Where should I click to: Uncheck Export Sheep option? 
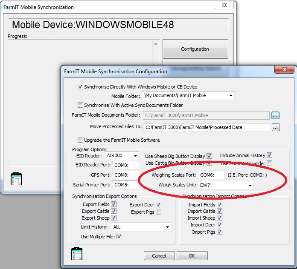114,218
